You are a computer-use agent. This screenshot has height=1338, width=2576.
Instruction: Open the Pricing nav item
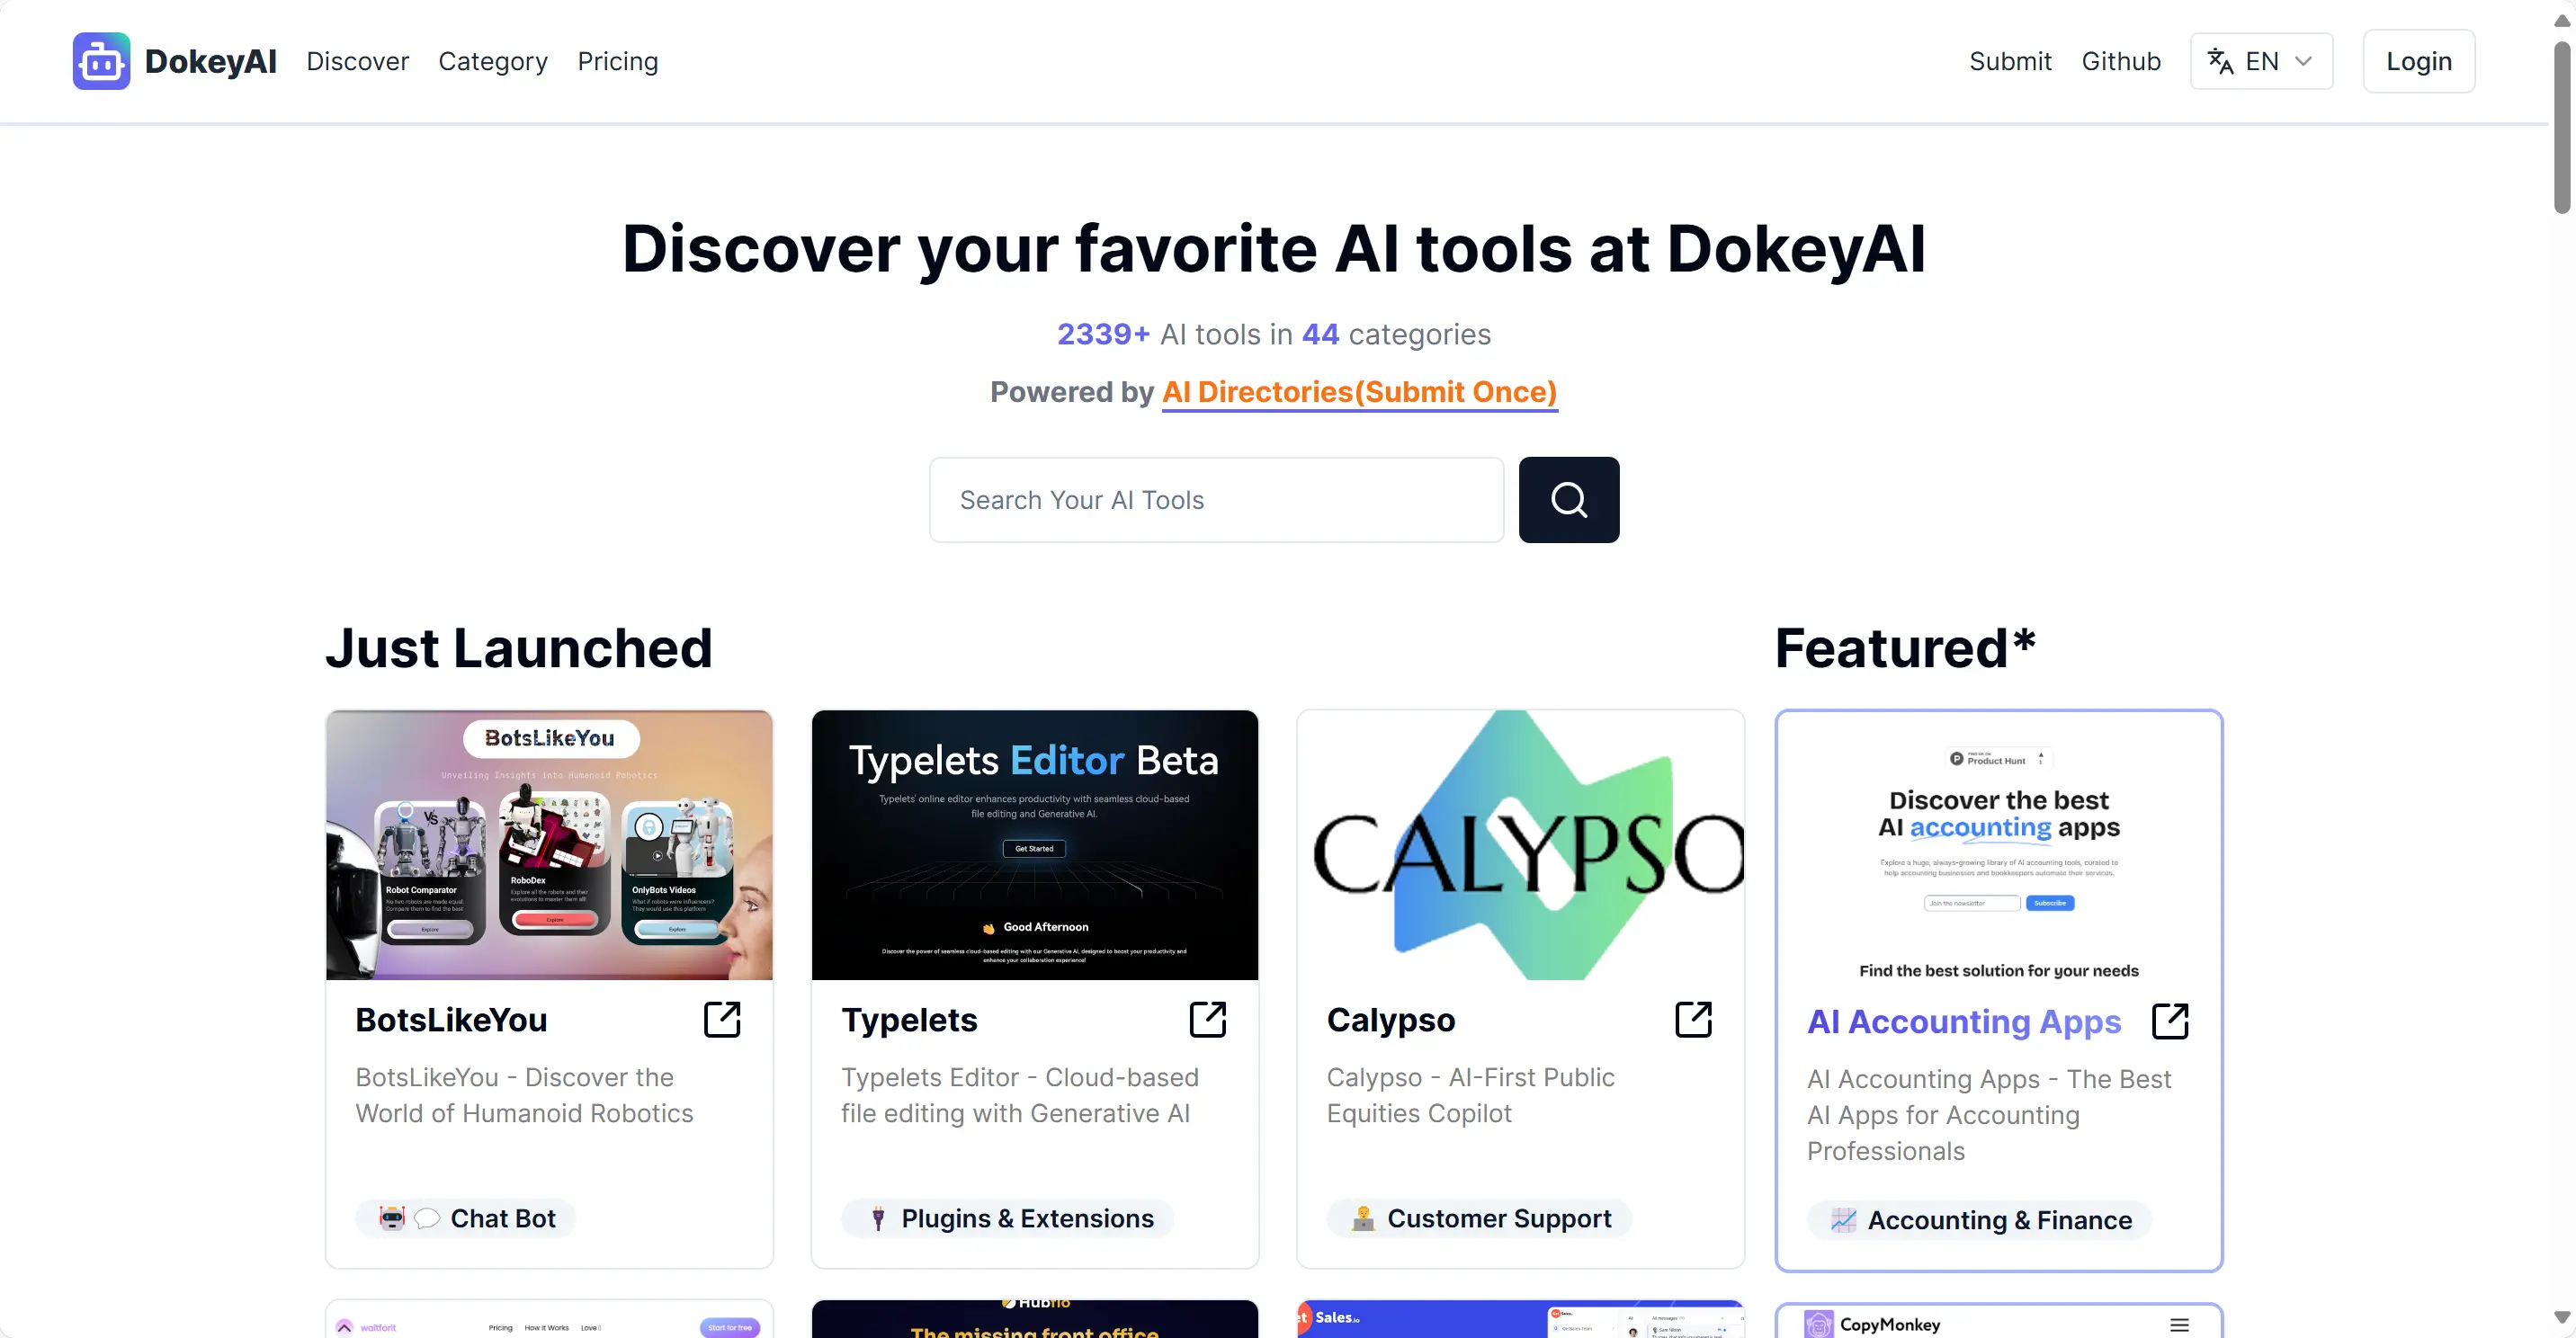(x=618, y=61)
